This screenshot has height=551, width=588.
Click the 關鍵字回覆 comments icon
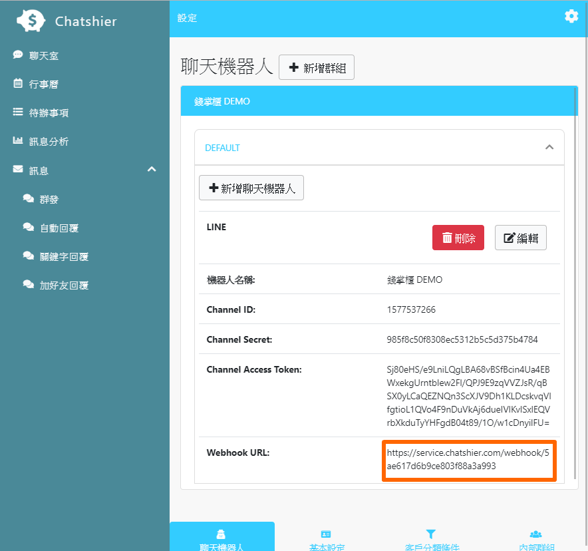[29, 256]
